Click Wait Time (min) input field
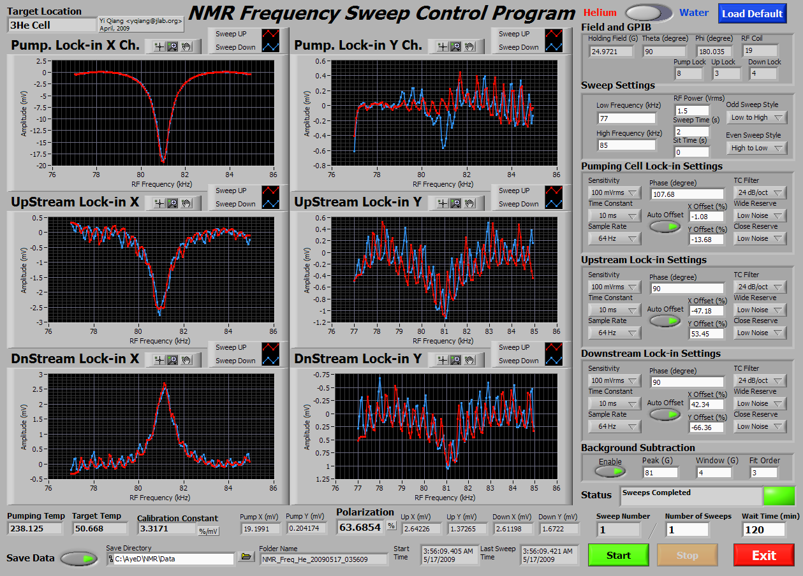This screenshot has width=803, height=576. point(764,529)
